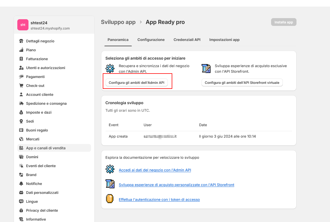Image resolution: width=330 pixels, height=222 pixels.
Task: Click the Informative icon in sidebar
Action: [x=21, y=219]
